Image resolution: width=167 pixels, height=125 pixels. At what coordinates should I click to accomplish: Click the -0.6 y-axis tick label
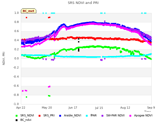pos(16,86)
